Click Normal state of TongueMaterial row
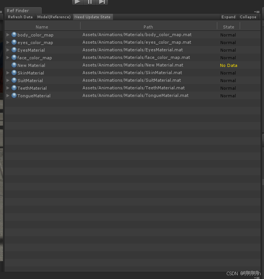Image resolution: width=264 pixels, height=279 pixels. tap(228, 96)
